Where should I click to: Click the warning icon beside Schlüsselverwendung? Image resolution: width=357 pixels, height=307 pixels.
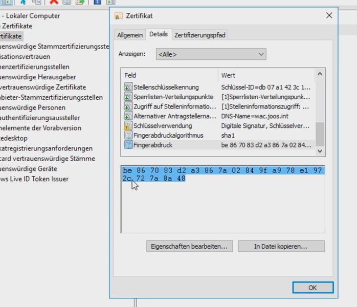pos(128,126)
